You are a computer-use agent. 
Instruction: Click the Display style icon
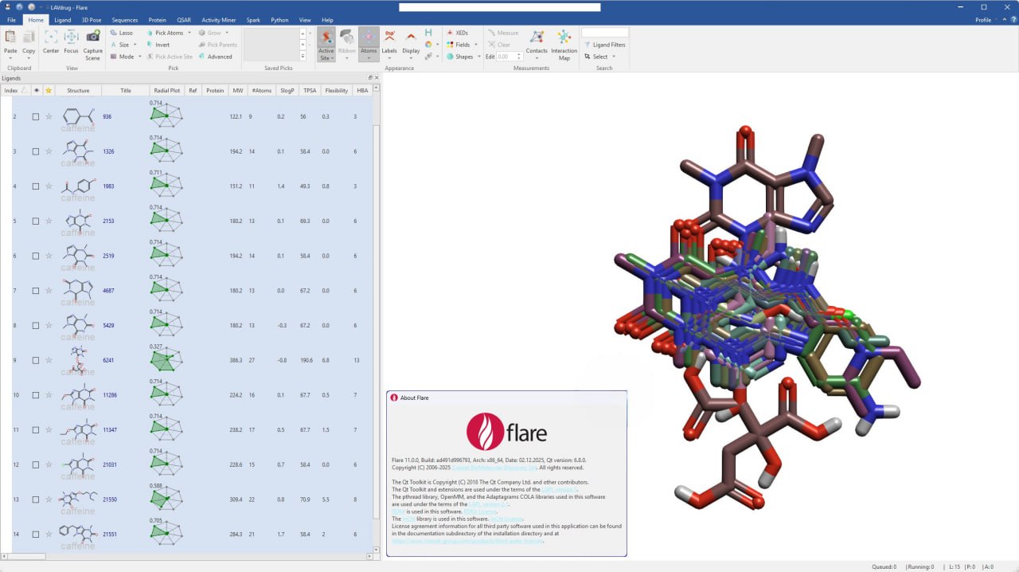[411, 37]
